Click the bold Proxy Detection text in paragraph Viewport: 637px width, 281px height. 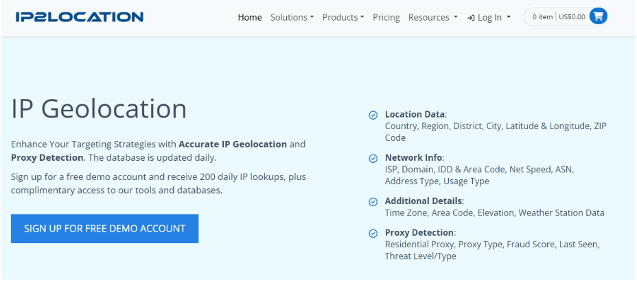coord(47,157)
